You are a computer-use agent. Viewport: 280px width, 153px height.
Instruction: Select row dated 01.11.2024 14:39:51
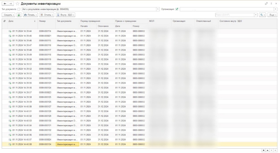[139, 64]
